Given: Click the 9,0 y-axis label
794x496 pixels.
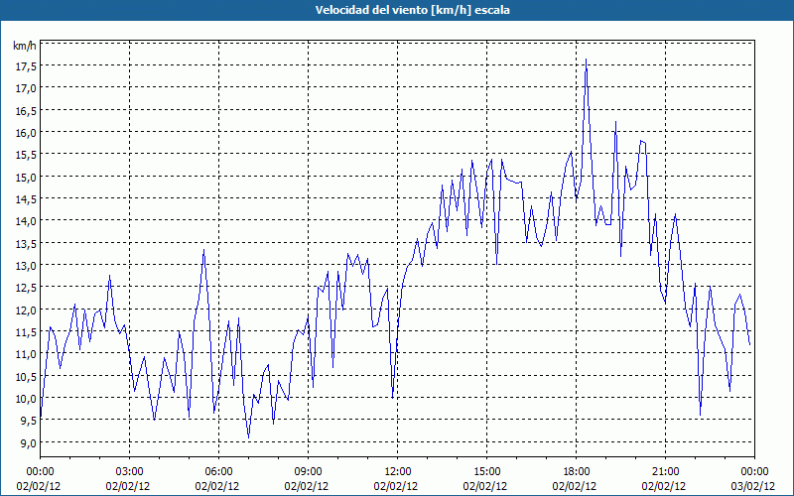Looking at the screenshot, I should click(28, 442).
